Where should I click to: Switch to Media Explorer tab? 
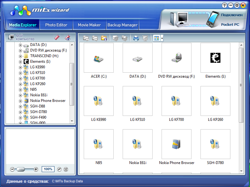click(23, 25)
